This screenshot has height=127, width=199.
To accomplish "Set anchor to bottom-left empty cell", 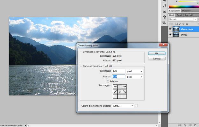I will point(115,96).
